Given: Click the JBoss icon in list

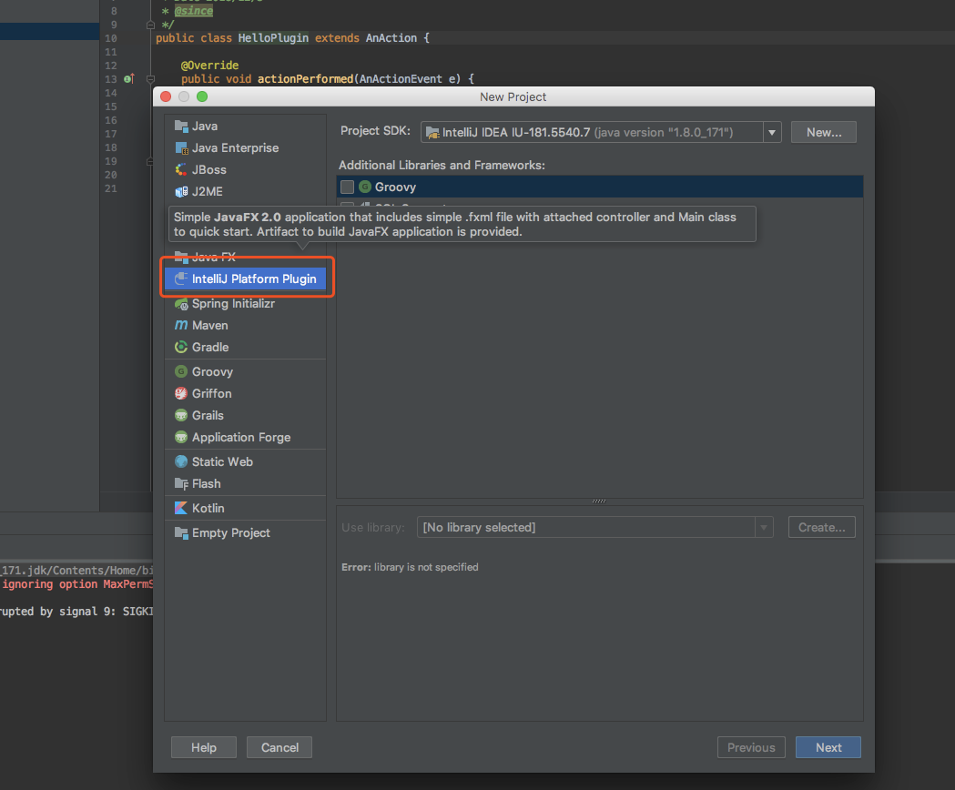Looking at the screenshot, I should [181, 170].
